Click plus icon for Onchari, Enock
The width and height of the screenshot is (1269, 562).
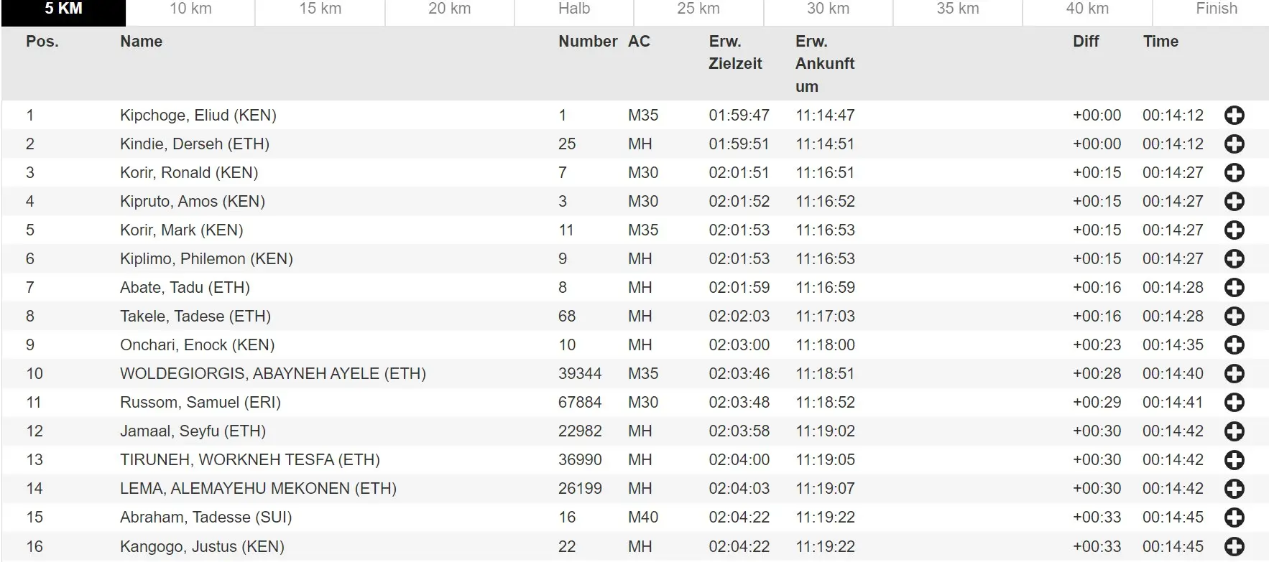pyautogui.click(x=1234, y=345)
